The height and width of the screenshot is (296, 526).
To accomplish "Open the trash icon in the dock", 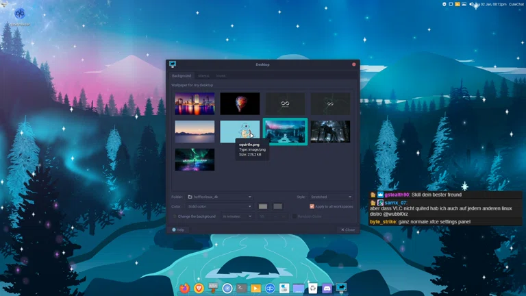I will click(312, 288).
